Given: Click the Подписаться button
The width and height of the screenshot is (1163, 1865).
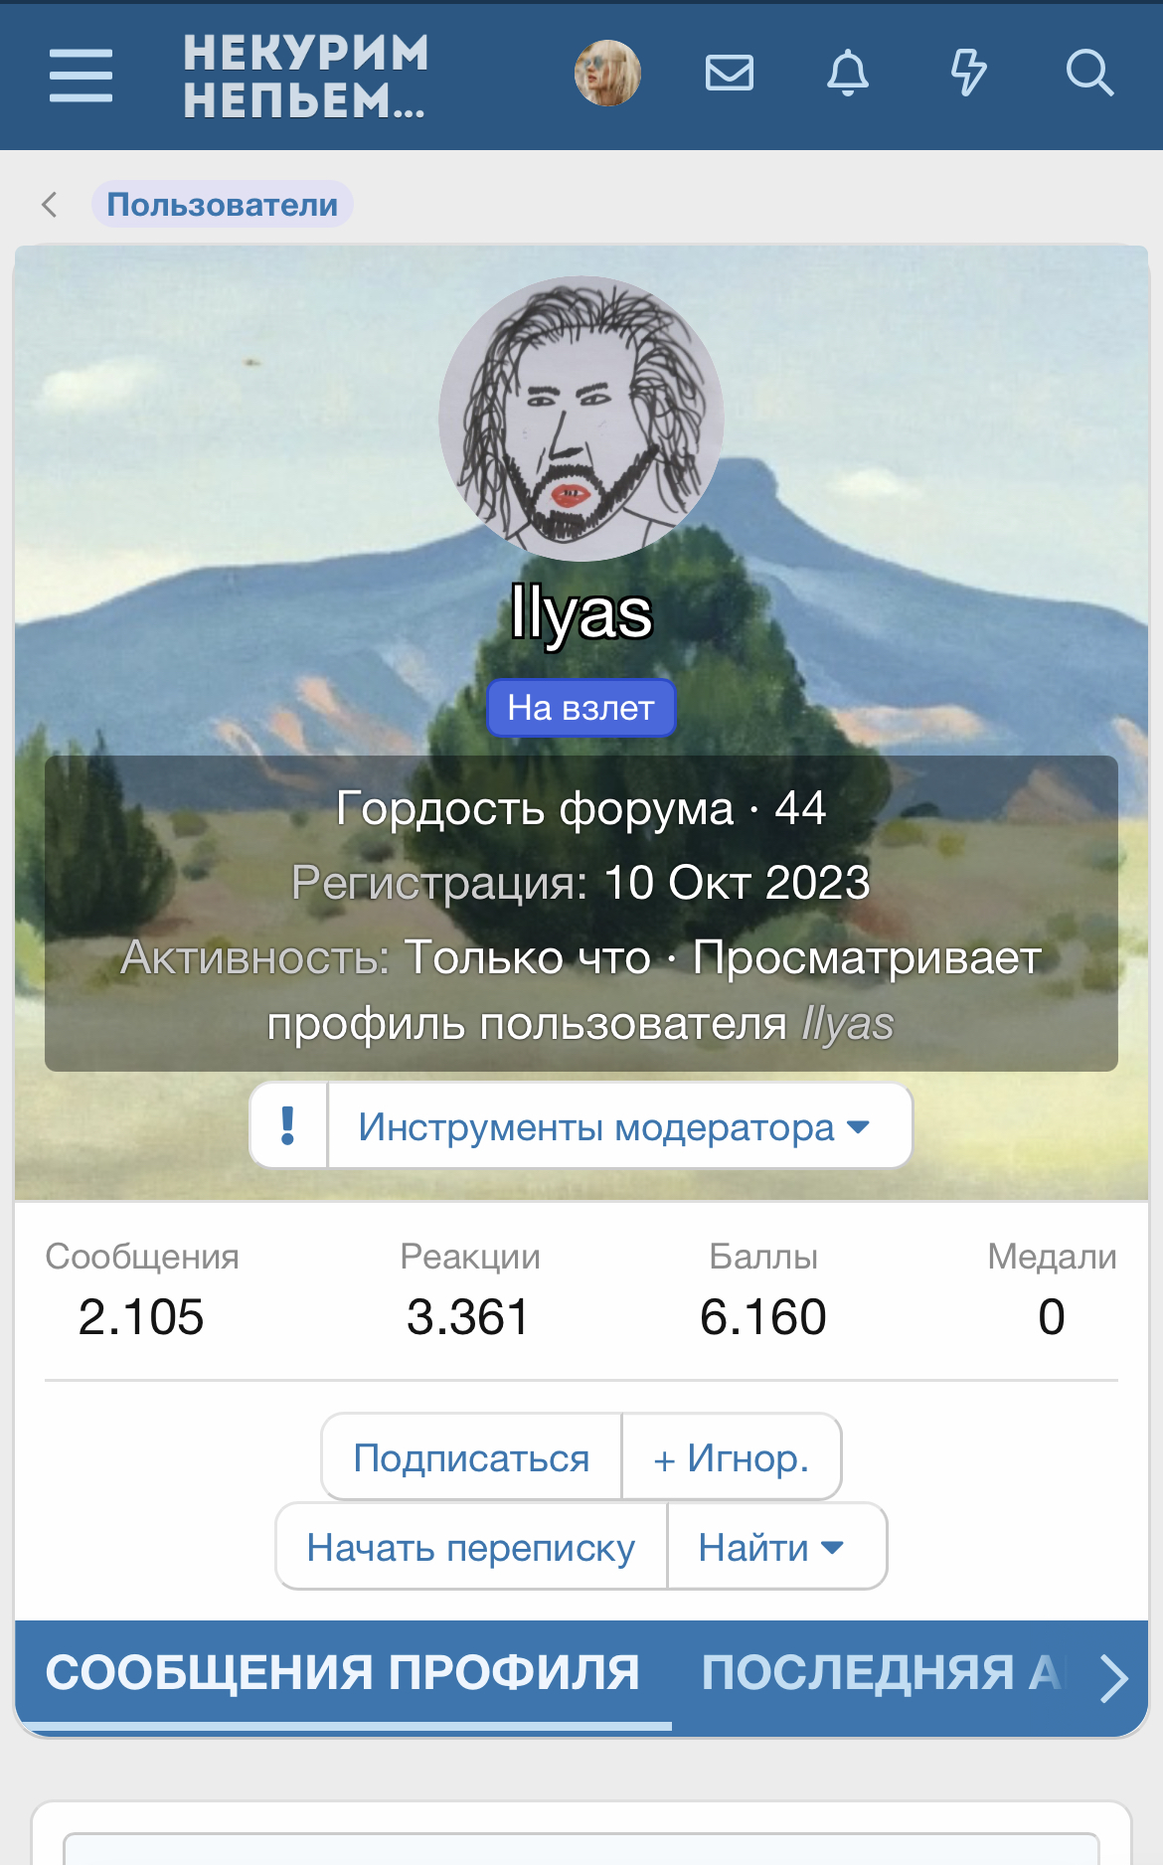Looking at the screenshot, I should pos(471,1457).
